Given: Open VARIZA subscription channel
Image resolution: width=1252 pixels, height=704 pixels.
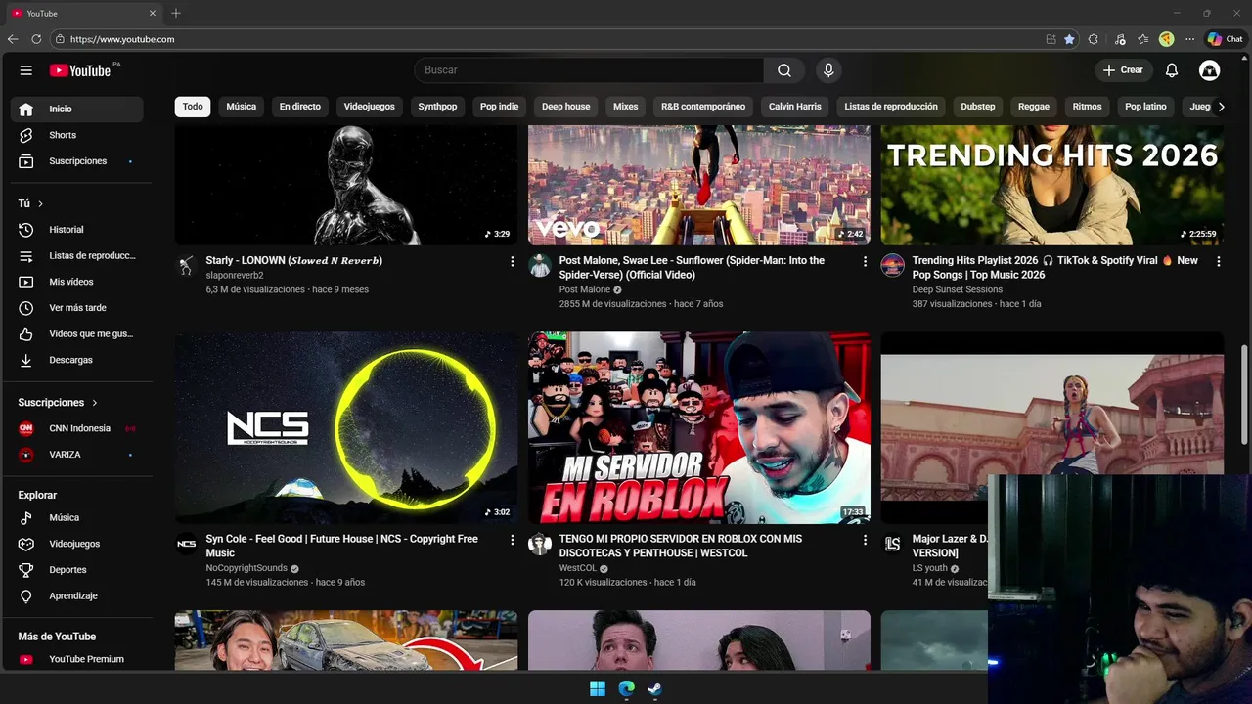Looking at the screenshot, I should click(76, 455).
